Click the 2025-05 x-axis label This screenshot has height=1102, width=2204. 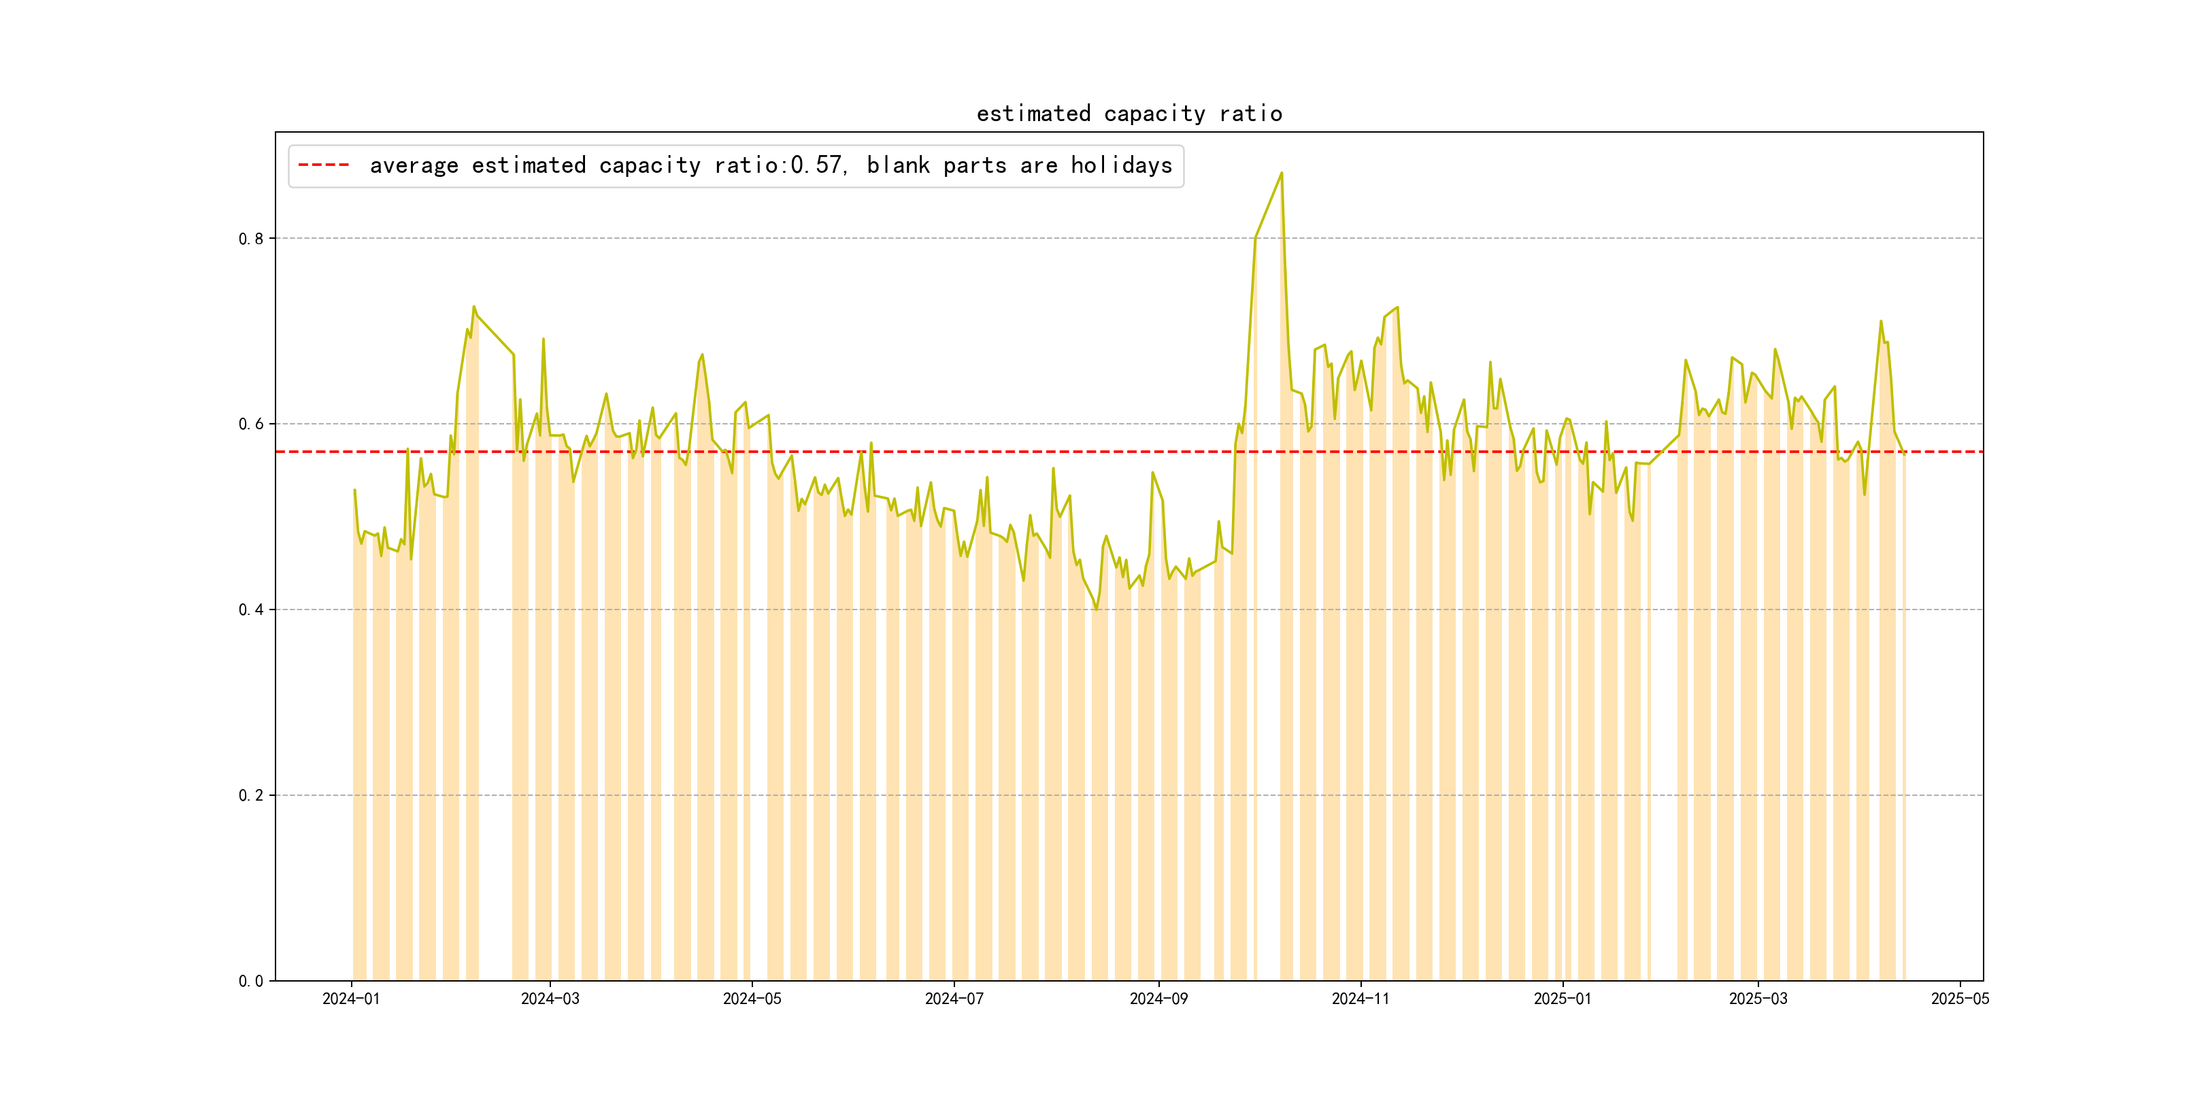tap(1960, 999)
